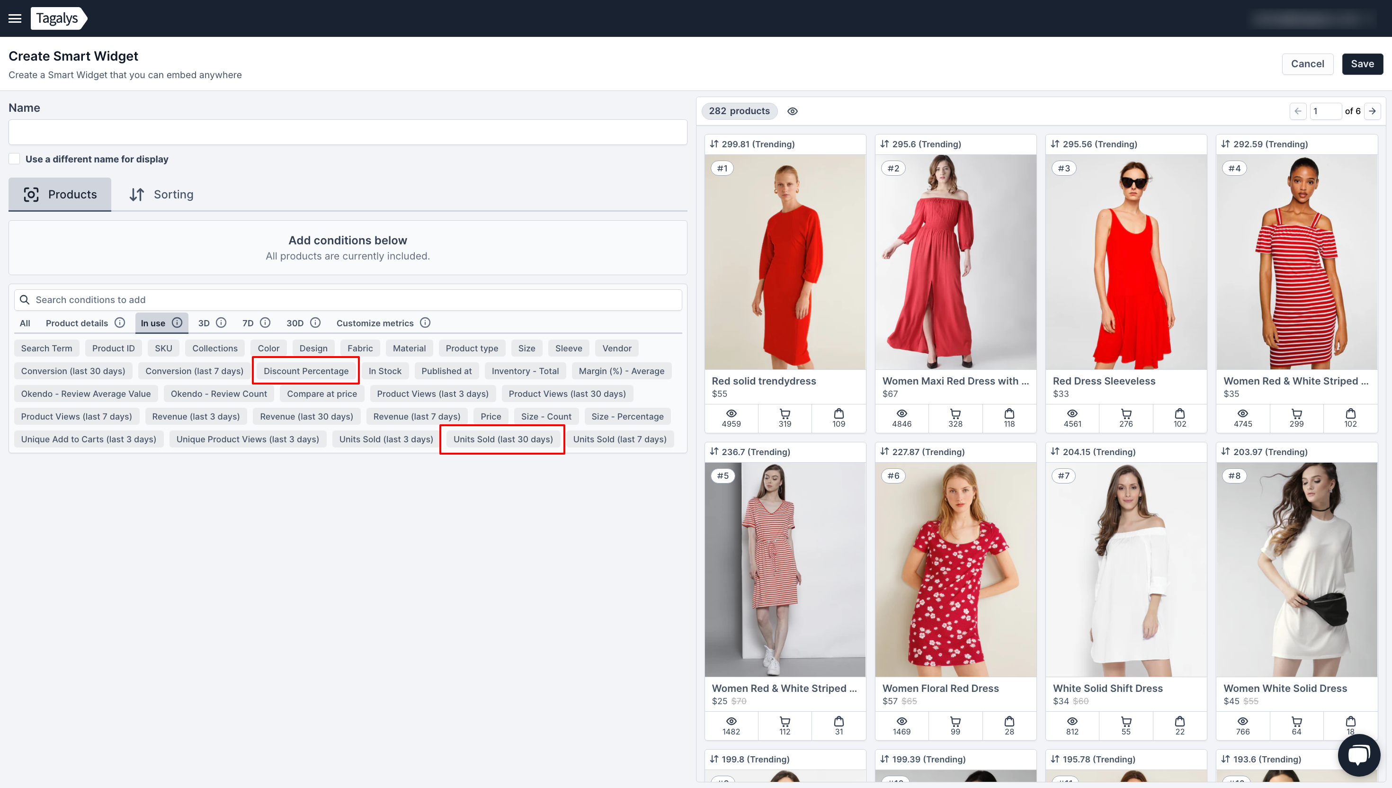Screen dimensions: 1392x788
Task: Add the Collections condition
Action: [x=215, y=348]
